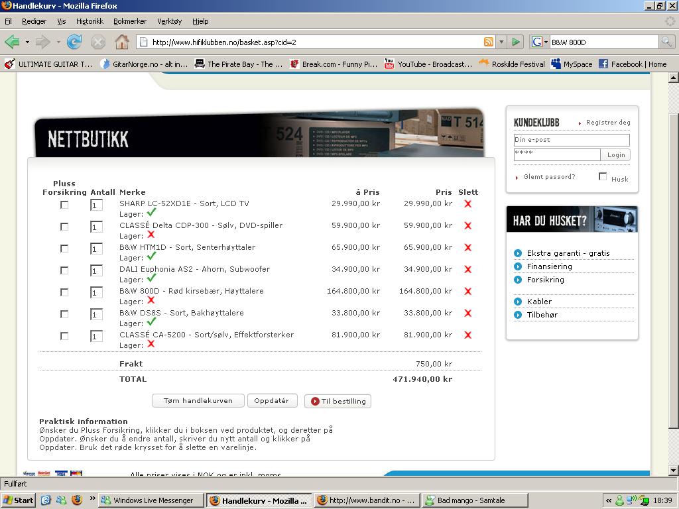Click the blue arrow icon beside Kabler
Screen dimensions: 679x509
517,302
